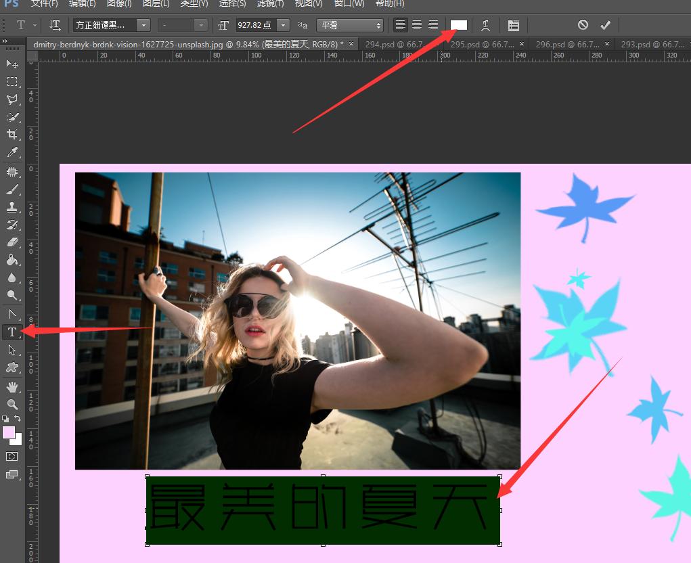
Task: Select the Hand tool
Action: point(12,386)
